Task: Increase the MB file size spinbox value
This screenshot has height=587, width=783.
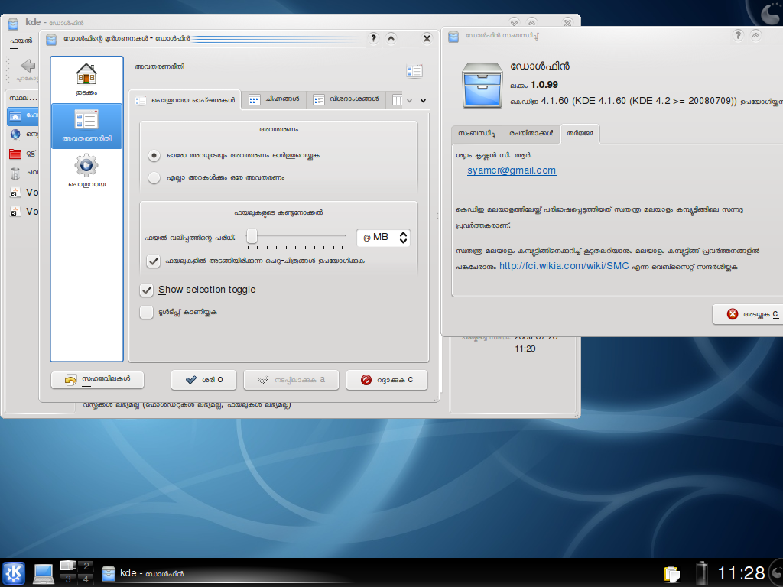Action: pyautogui.click(x=404, y=234)
